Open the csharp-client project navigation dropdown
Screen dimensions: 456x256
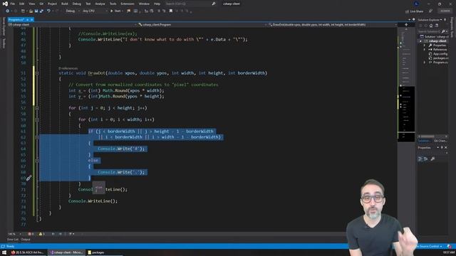73,25
